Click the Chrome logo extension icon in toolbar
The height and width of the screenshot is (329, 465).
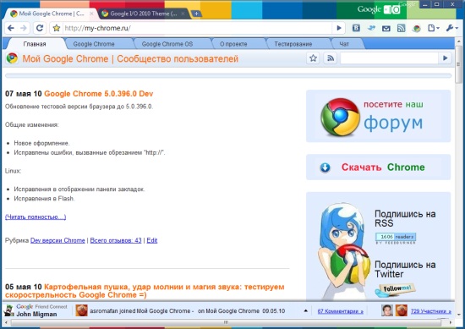(416, 29)
